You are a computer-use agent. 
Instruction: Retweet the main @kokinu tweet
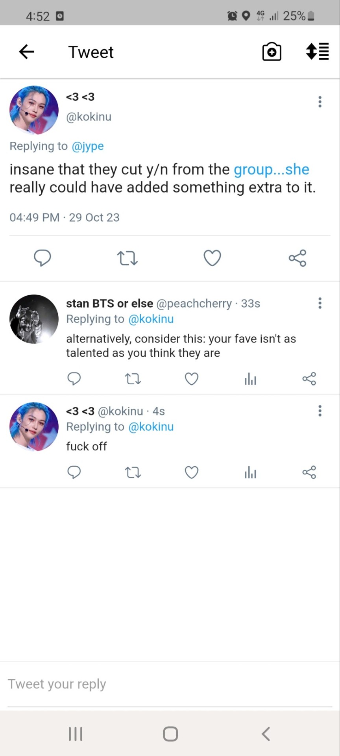coord(127,258)
